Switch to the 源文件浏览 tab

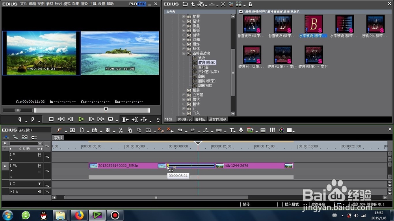tap(217, 120)
